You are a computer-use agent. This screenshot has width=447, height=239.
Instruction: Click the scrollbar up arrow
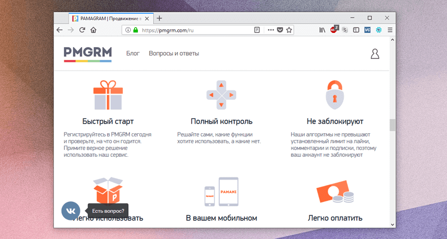pos(393,40)
